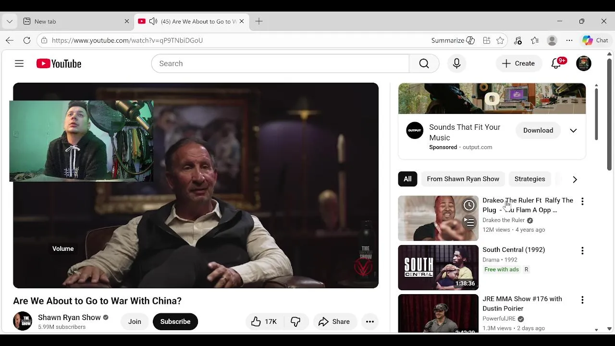Open more actions ellipsis under video
Image resolution: width=615 pixels, height=346 pixels.
click(370, 321)
